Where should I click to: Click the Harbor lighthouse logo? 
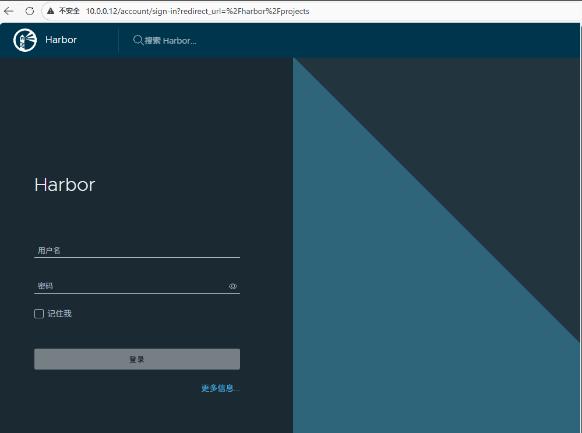point(25,40)
